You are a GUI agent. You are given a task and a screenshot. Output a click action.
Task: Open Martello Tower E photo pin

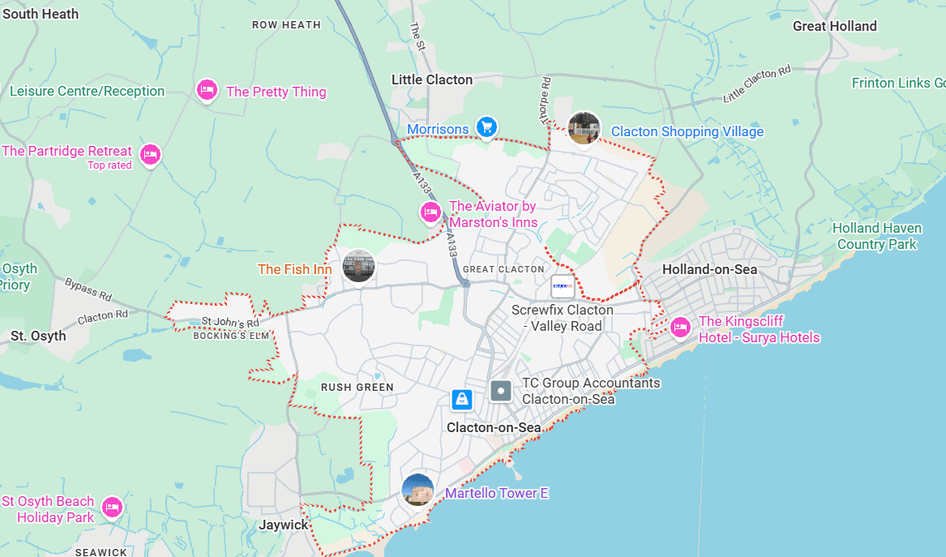pyautogui.click(x=417, y=491)
